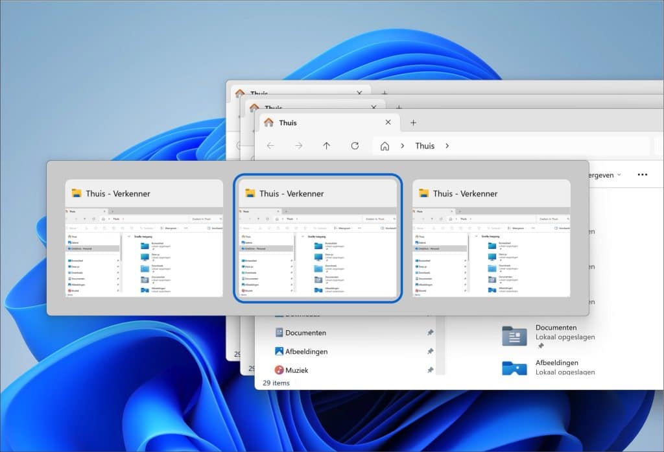Click folder icon of left Verkenner thumbnail title

(77, 193)
